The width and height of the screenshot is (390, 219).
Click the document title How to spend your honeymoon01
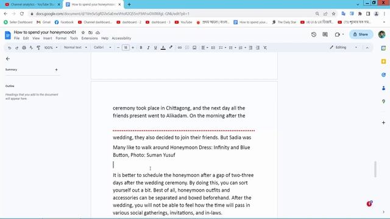coord(44,32)
